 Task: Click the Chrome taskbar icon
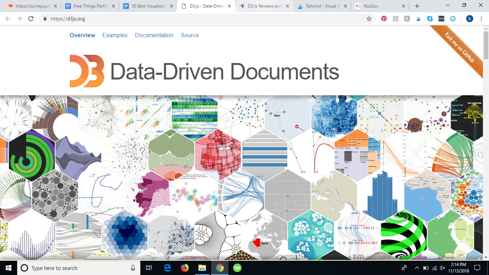pos(220,268)
